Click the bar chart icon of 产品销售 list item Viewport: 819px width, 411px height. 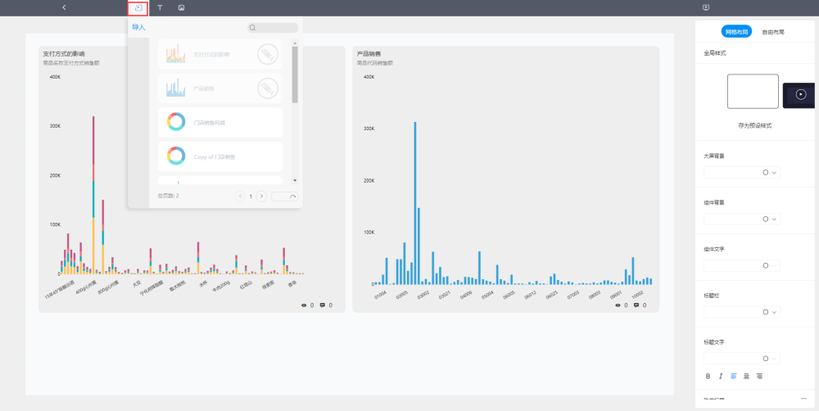click(176, 88)
